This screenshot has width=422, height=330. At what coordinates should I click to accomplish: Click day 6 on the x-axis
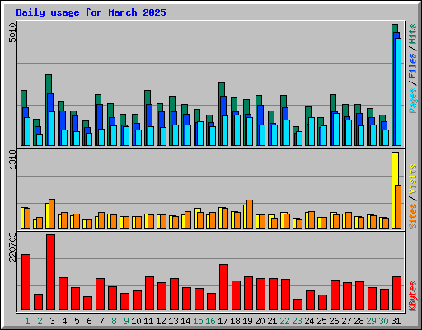tap(89, 321)
